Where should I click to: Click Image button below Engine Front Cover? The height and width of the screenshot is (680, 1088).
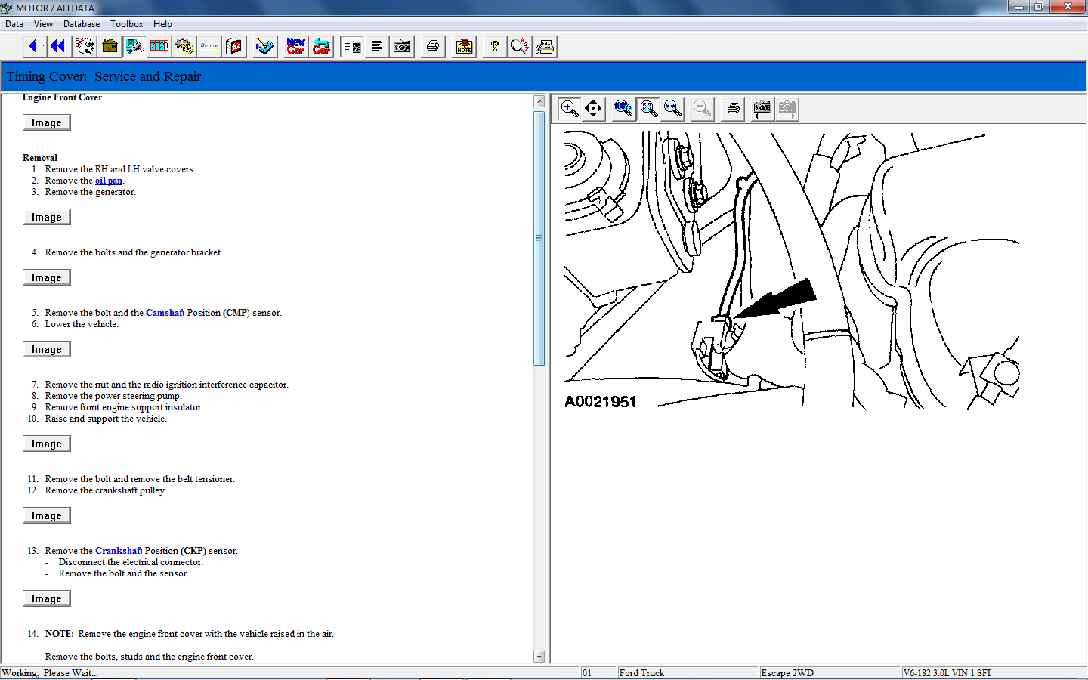point(47,122)
